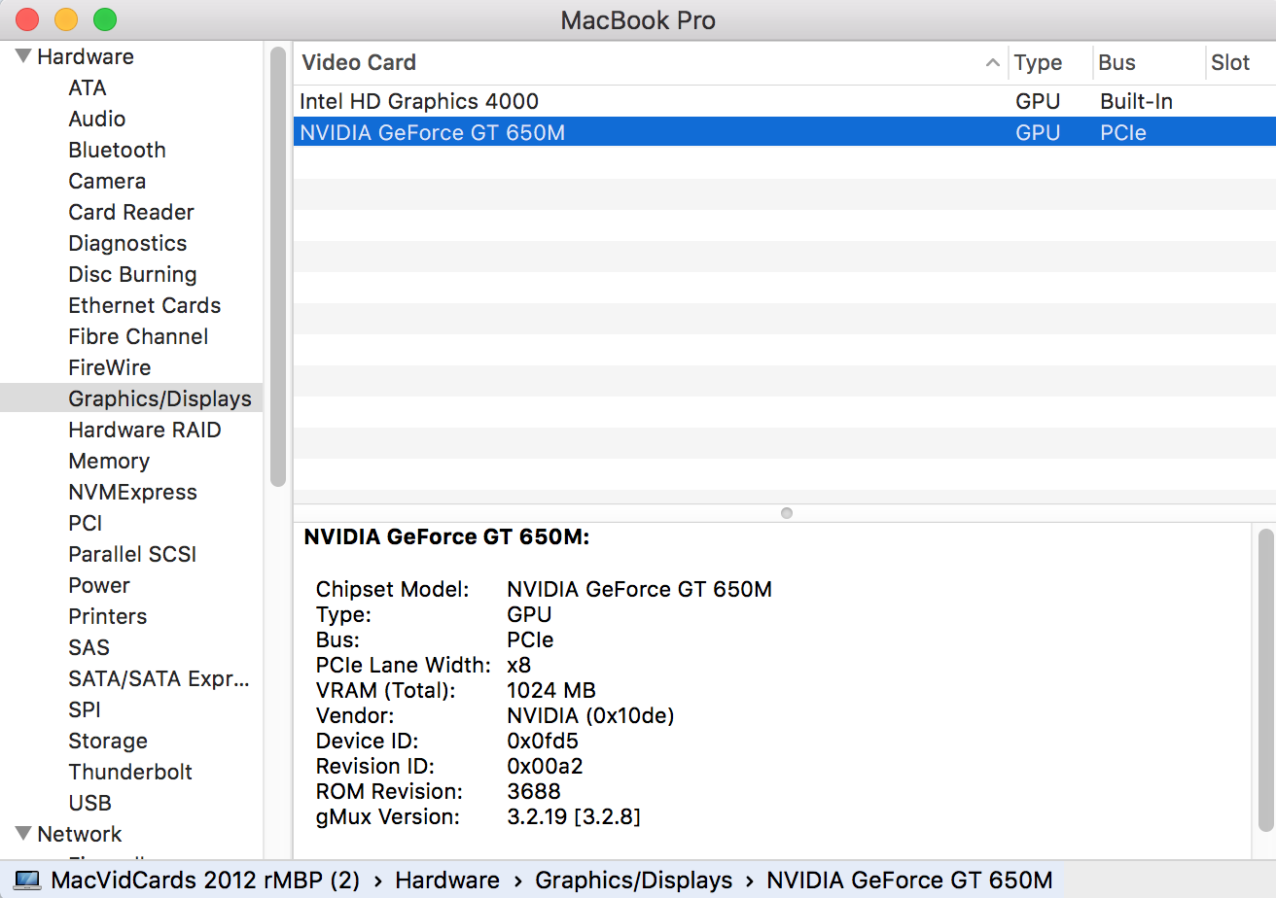Sort by the Type column header
This screenshot has width=1276, height=898.
(x=1038, y=62)
